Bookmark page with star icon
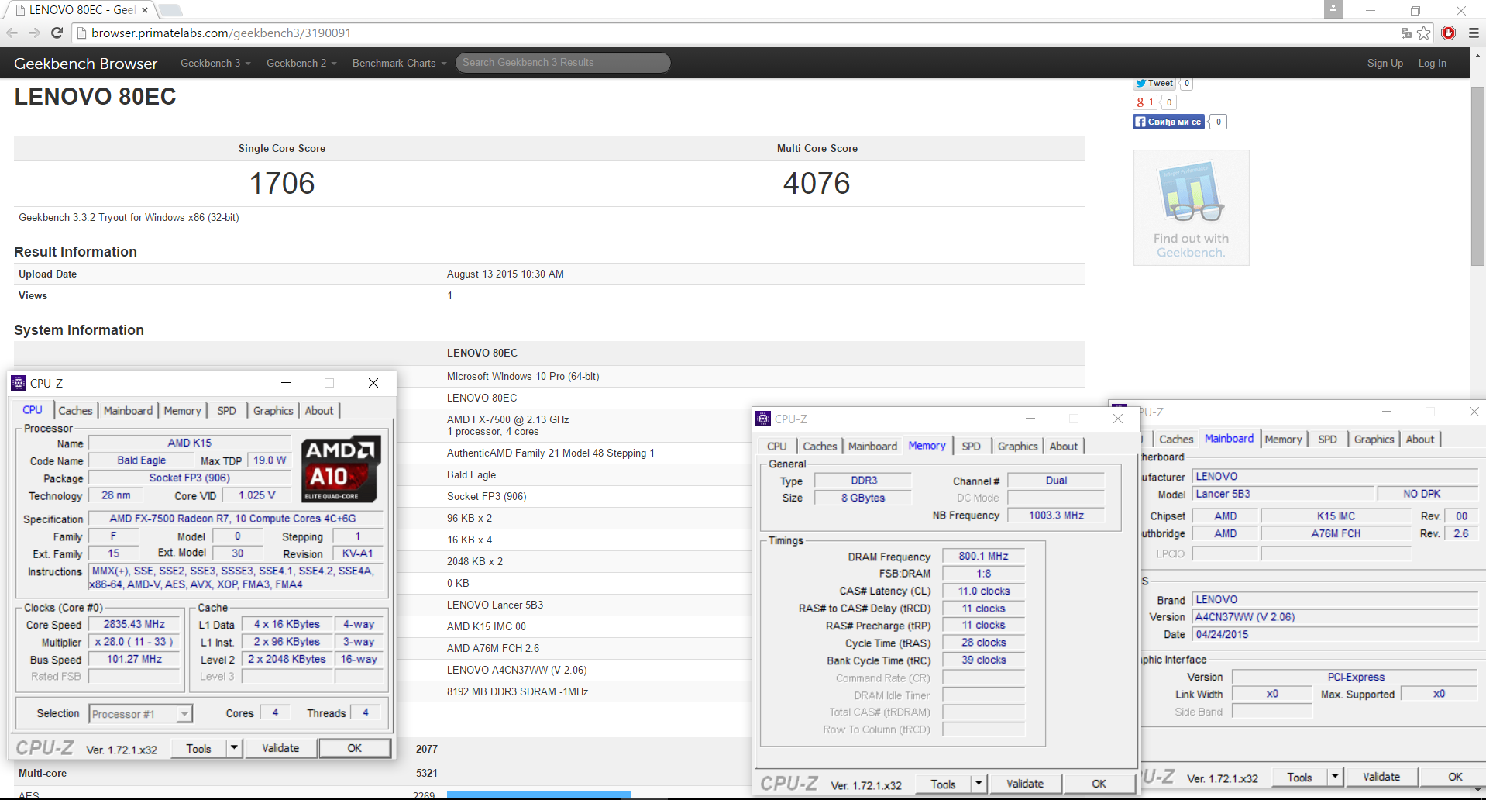The image size is (1486, 800). coord(1424,33)
